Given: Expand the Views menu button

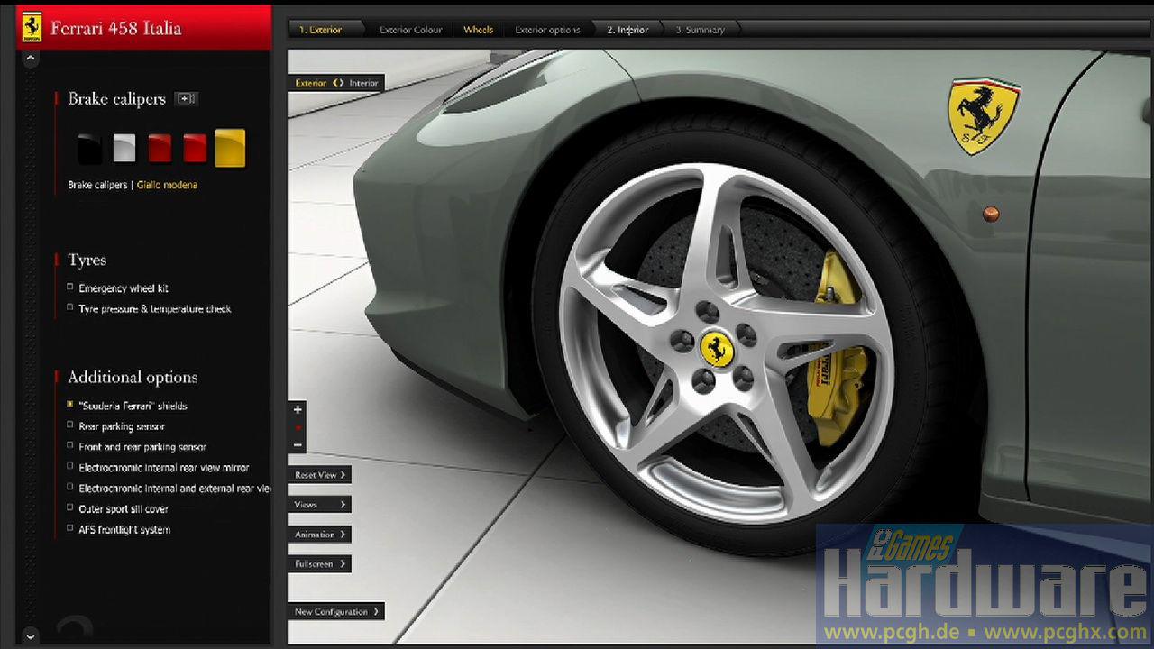Looking at the screenshot, I should [320, 505].
